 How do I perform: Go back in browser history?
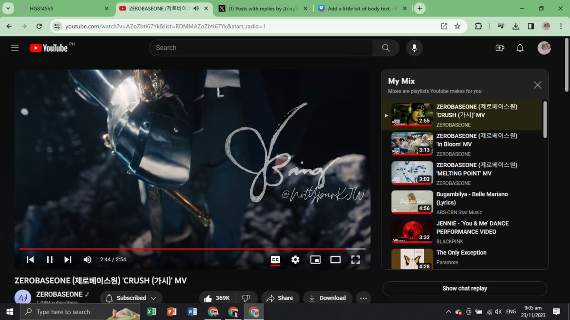coord(9,26)
